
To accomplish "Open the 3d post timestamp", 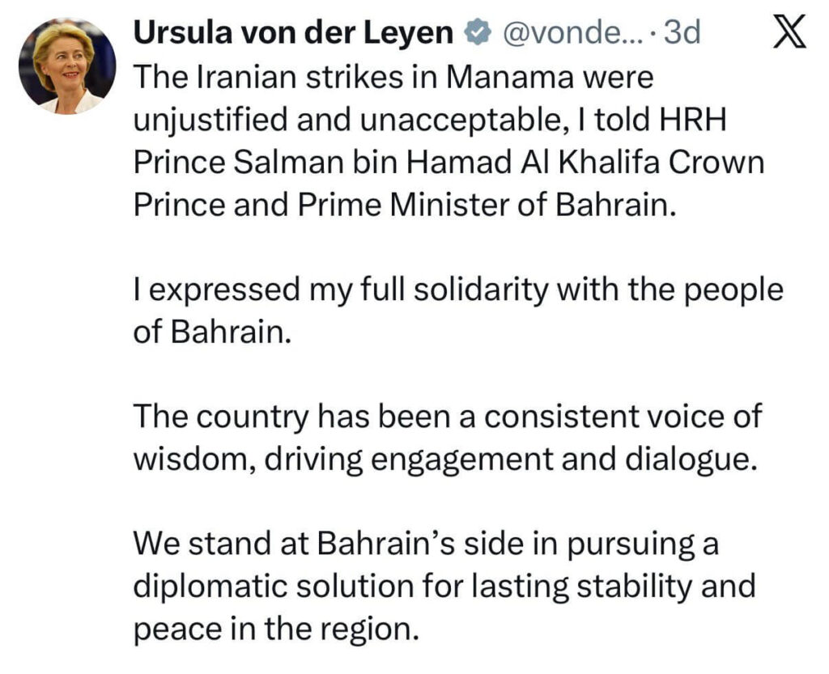I will click(682, 34).
